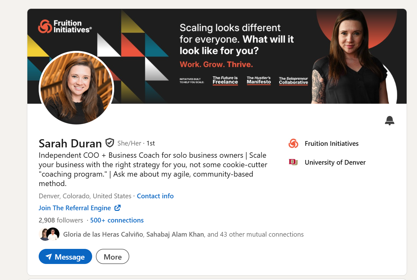Click the Fruition Initiatives company logo icon
The width and height of the screenshot is (417, 280).
(293, 143)
